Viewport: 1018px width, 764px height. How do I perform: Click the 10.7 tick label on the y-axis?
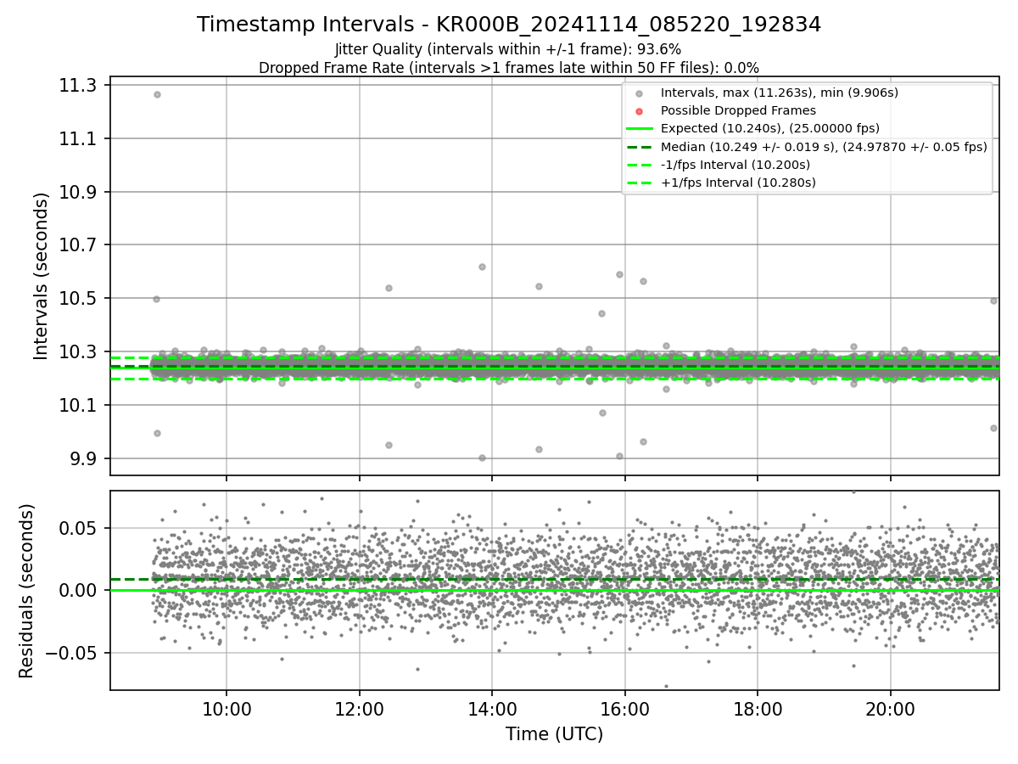[78, 244]
